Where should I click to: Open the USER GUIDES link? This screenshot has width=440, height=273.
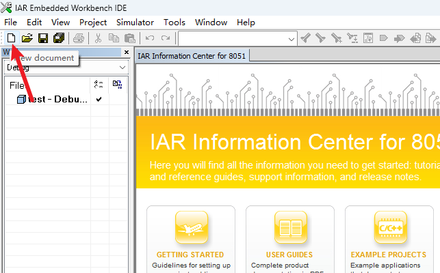[289, 255]
